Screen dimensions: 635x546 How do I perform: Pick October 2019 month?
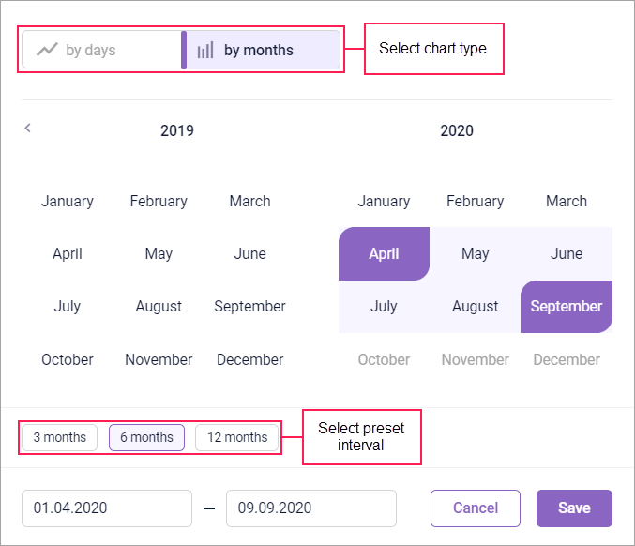(68, 359)
